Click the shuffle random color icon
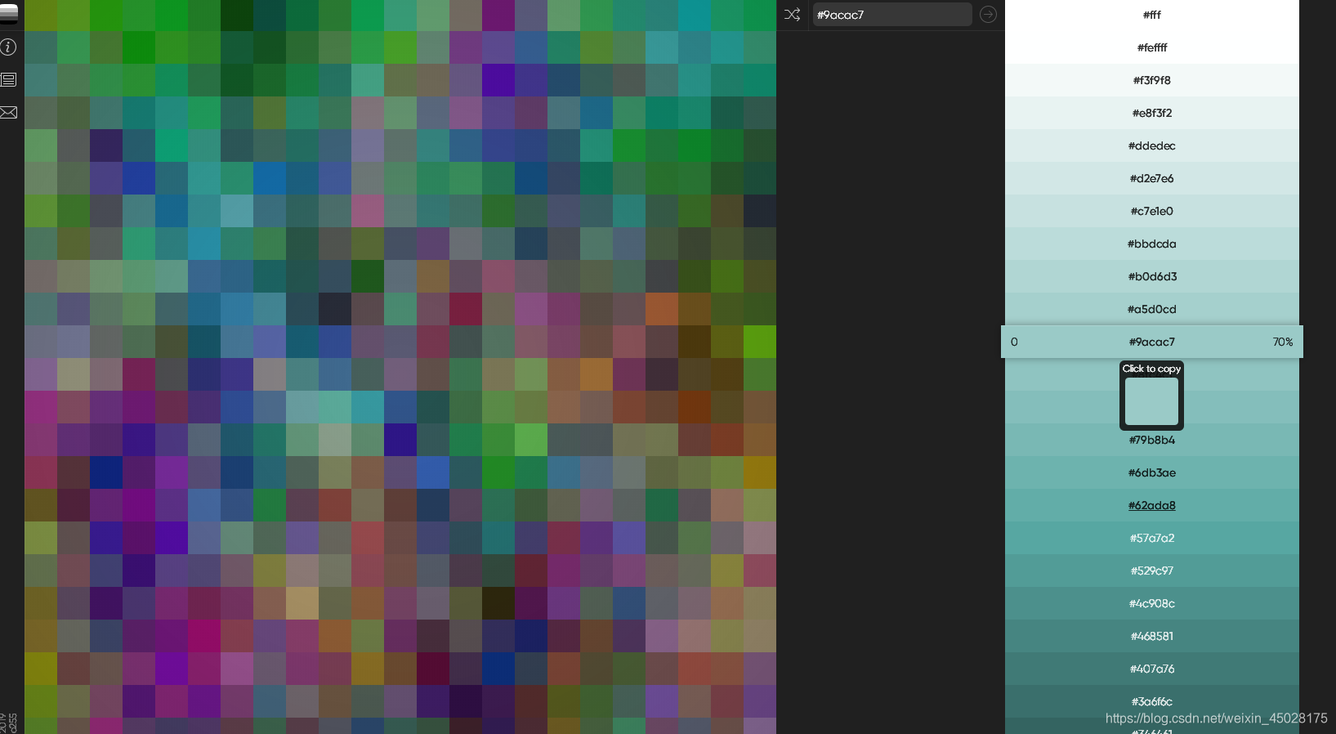1336x734 pixels. pyautogui.click(x=792, y=15)
